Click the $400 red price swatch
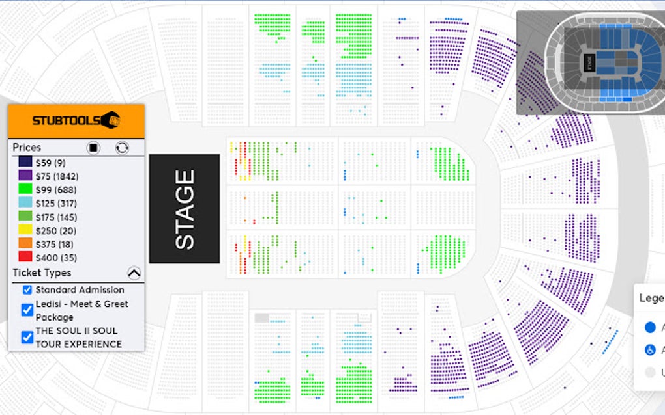This screenshot has width=665, height=415. pyautogui.click(x=25, y=258)
